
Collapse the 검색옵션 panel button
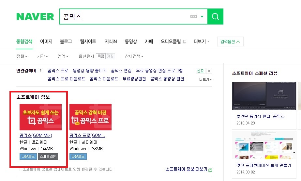pyautogui.click(x=230, y=41)
